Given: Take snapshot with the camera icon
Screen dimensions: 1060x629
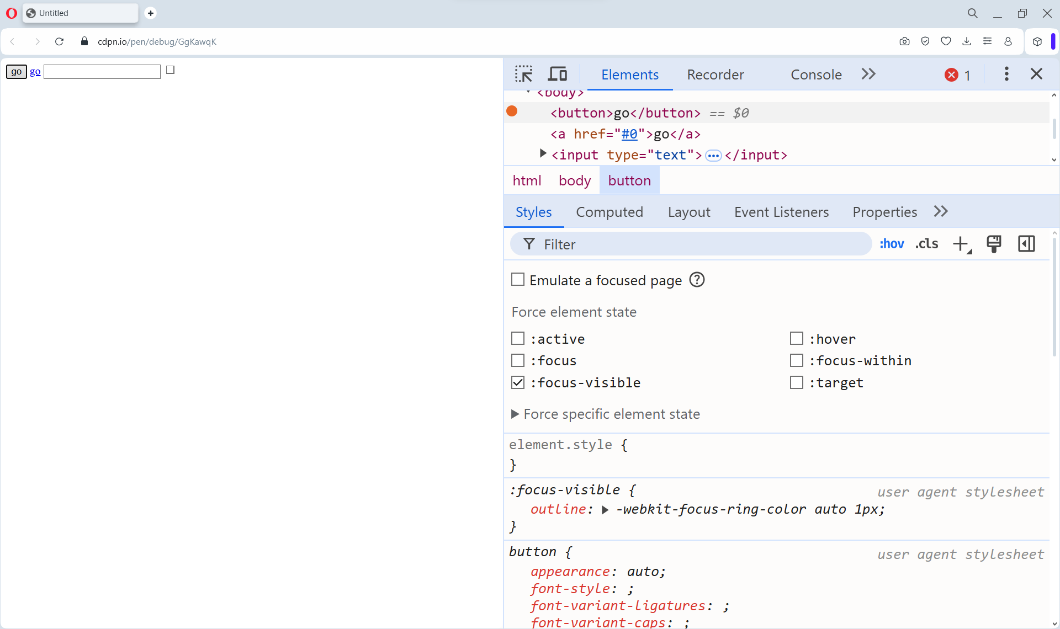Looking at the screenshot, I should click(x=904, y=41).
